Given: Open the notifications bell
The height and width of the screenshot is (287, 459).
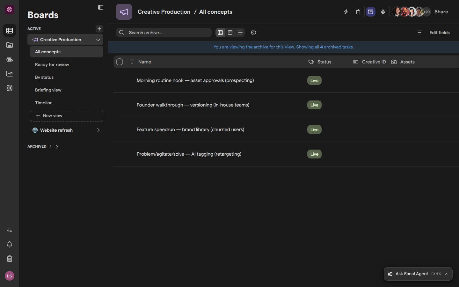Looking at the screenshot, I should coord(10,244).
